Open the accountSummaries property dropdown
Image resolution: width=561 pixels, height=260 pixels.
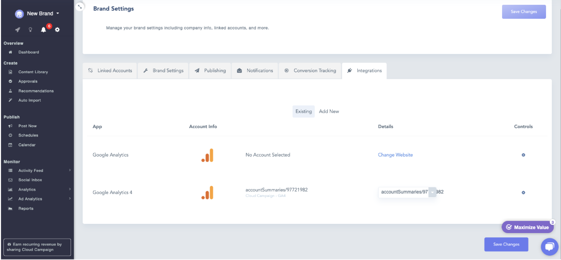coord(432,192)
